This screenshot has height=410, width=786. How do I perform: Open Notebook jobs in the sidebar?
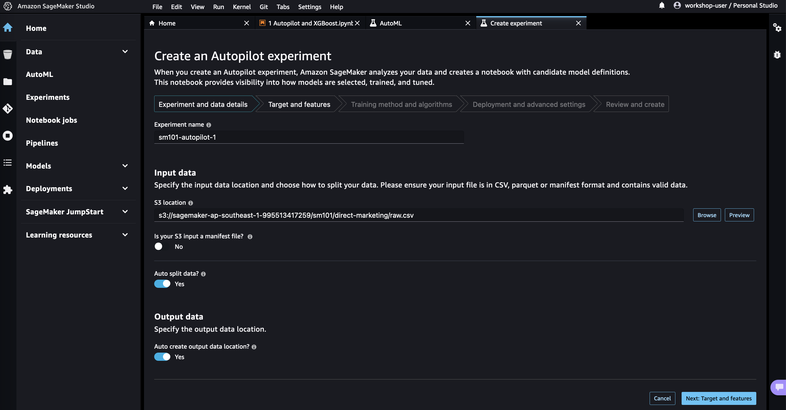pos(51,120)
